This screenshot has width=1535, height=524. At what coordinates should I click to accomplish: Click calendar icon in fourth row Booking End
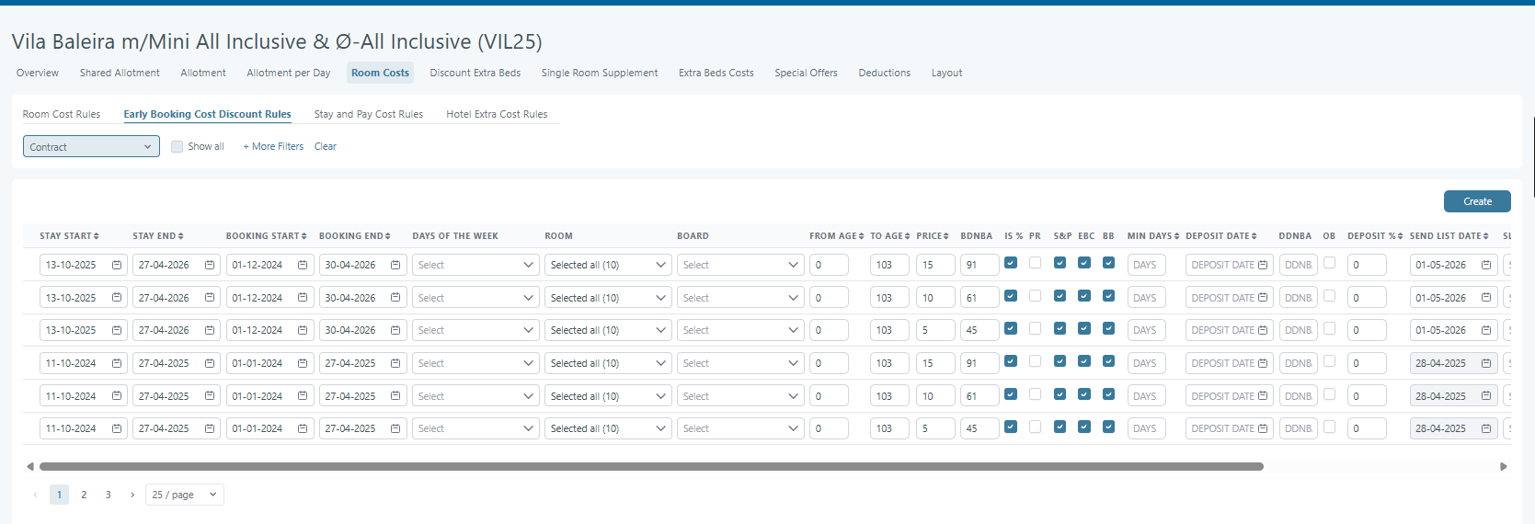pos(395,363)
